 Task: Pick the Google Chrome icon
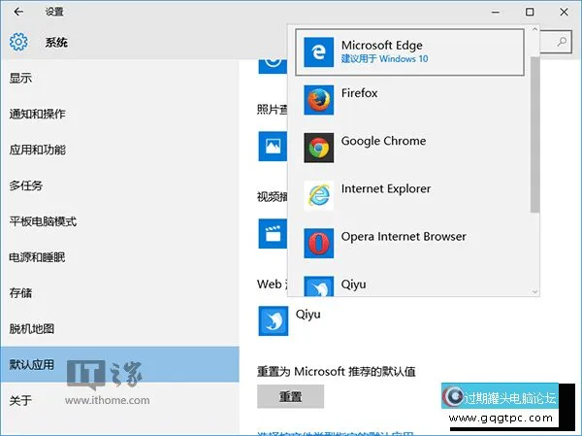click(318, 148)
